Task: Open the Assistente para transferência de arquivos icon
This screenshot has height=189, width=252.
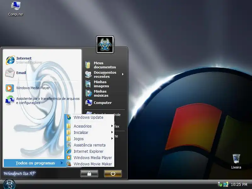Action: [10, 100]
